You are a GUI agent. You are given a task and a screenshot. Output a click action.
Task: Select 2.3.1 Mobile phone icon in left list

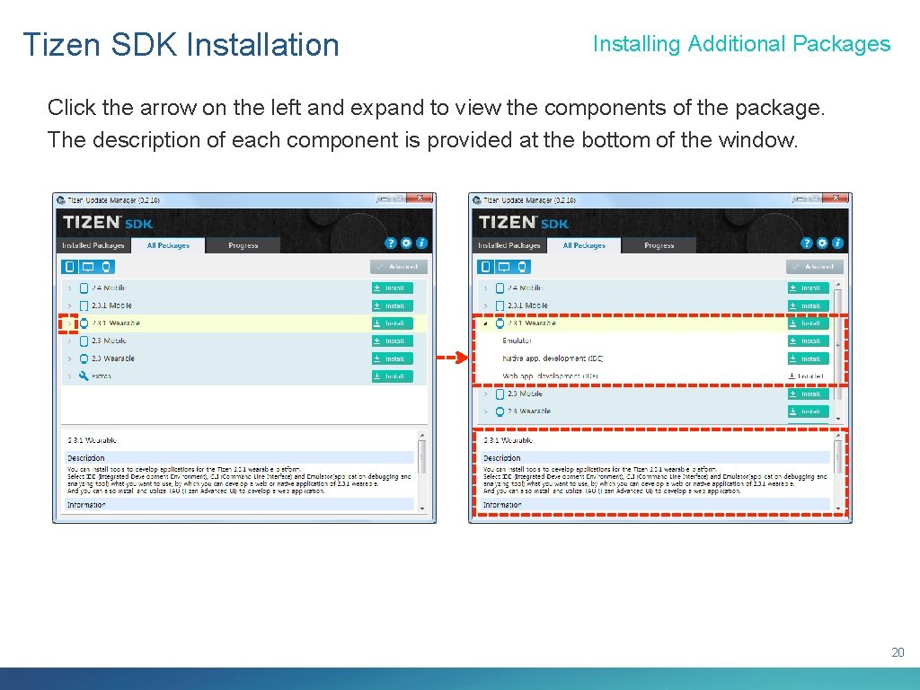point(84,305)
